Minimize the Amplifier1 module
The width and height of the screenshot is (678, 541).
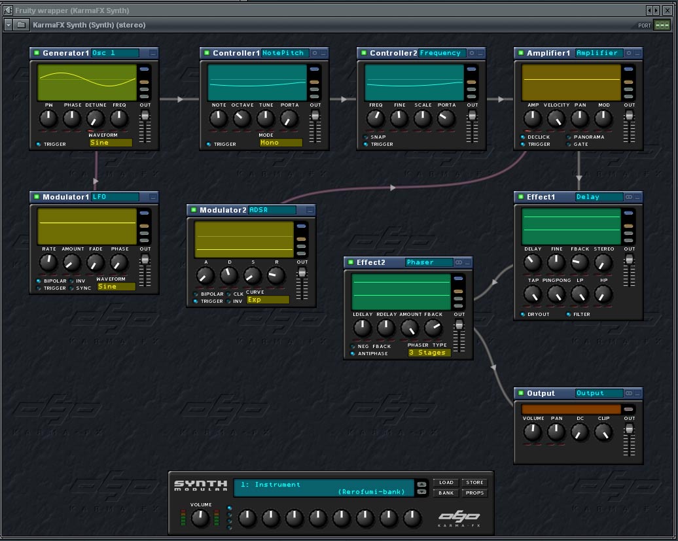click(x=637, y=53)
